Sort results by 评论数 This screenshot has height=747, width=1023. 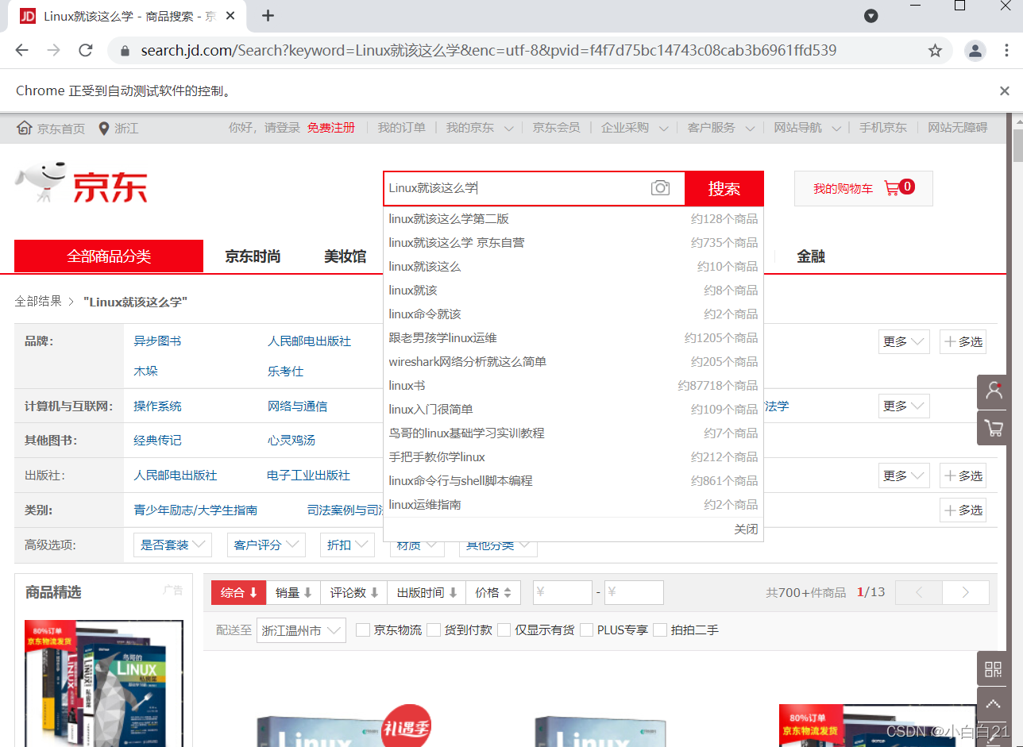click(x=354, y=592)
